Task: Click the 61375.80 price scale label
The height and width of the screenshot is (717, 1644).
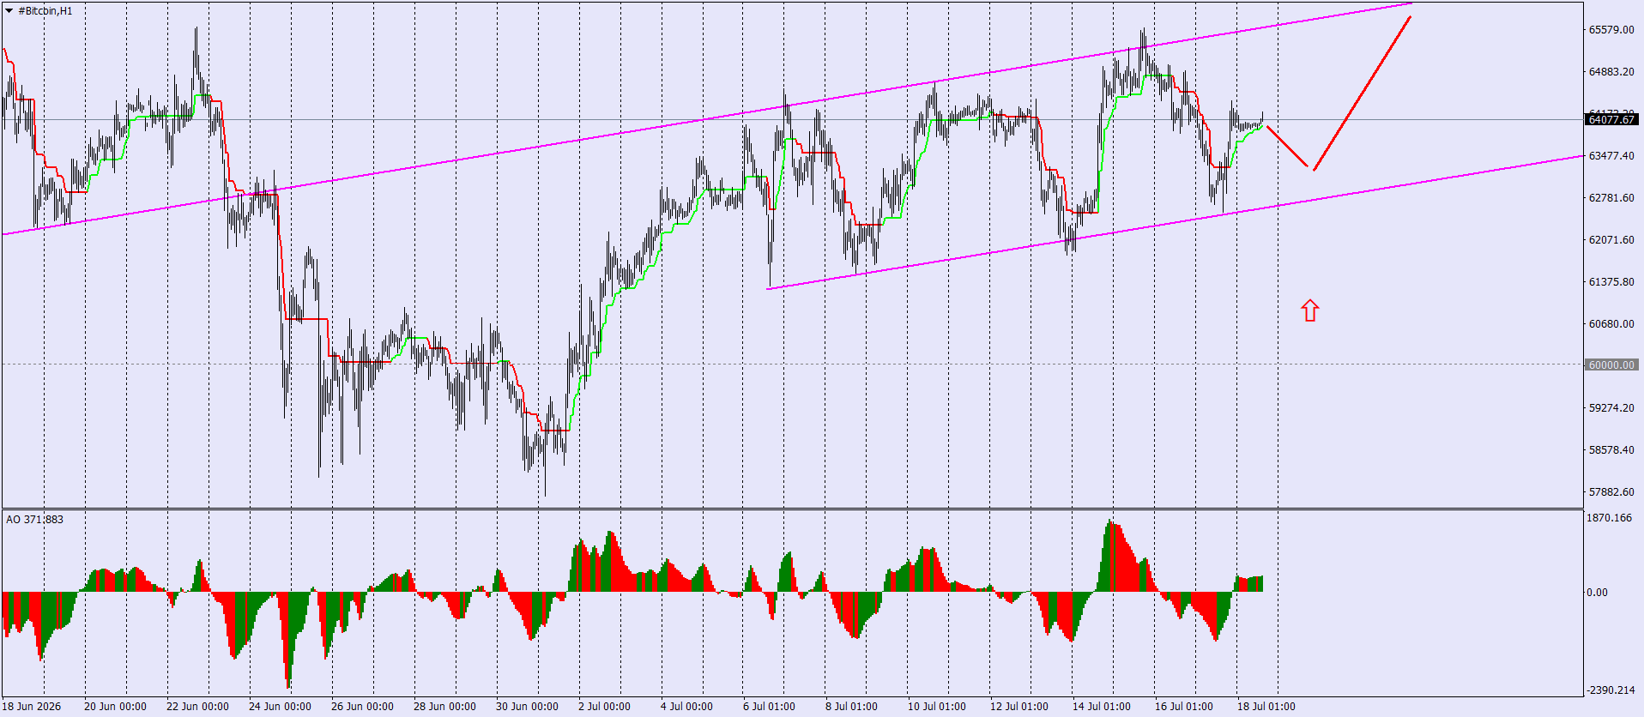Action: click(x=1611, y=282)
